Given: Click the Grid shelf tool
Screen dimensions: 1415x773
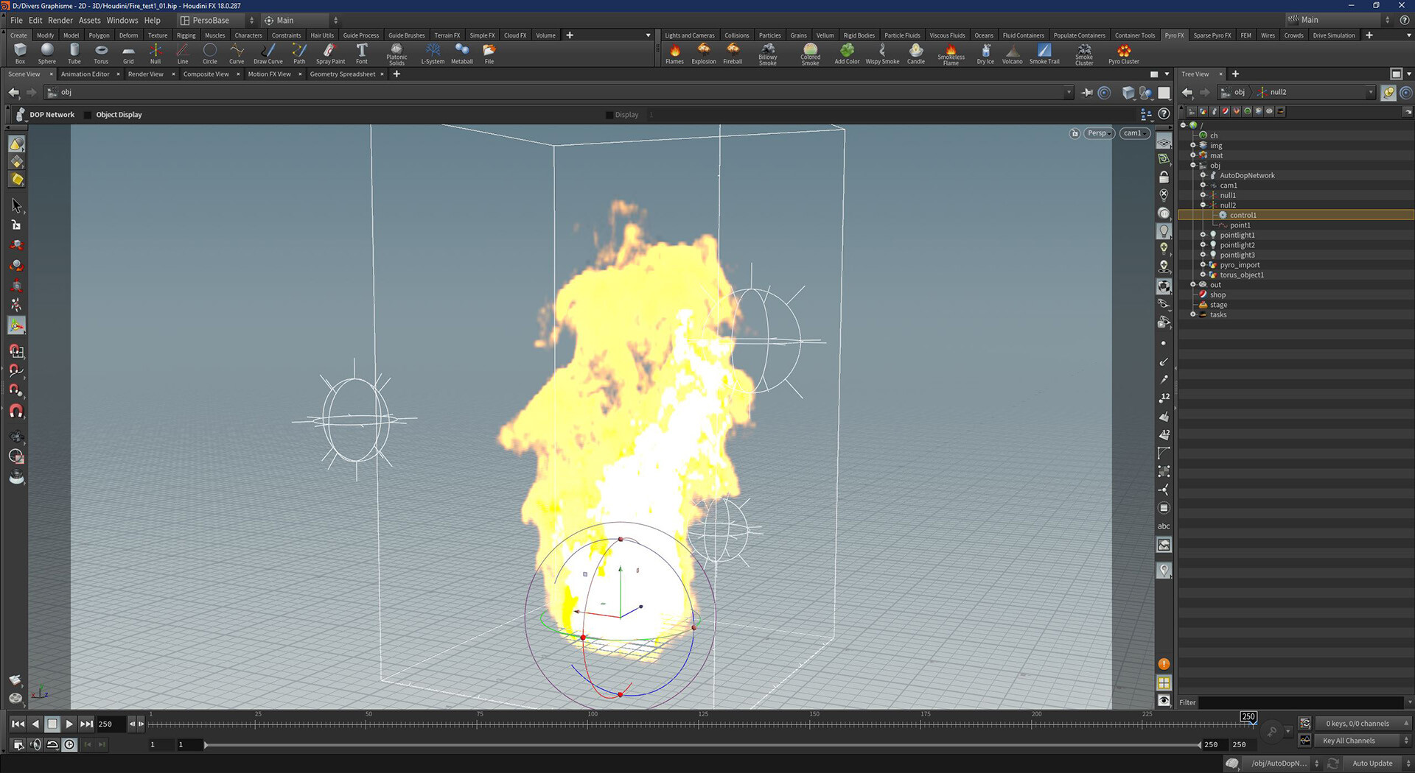Looking at the screenshot, I should (128, 53).
